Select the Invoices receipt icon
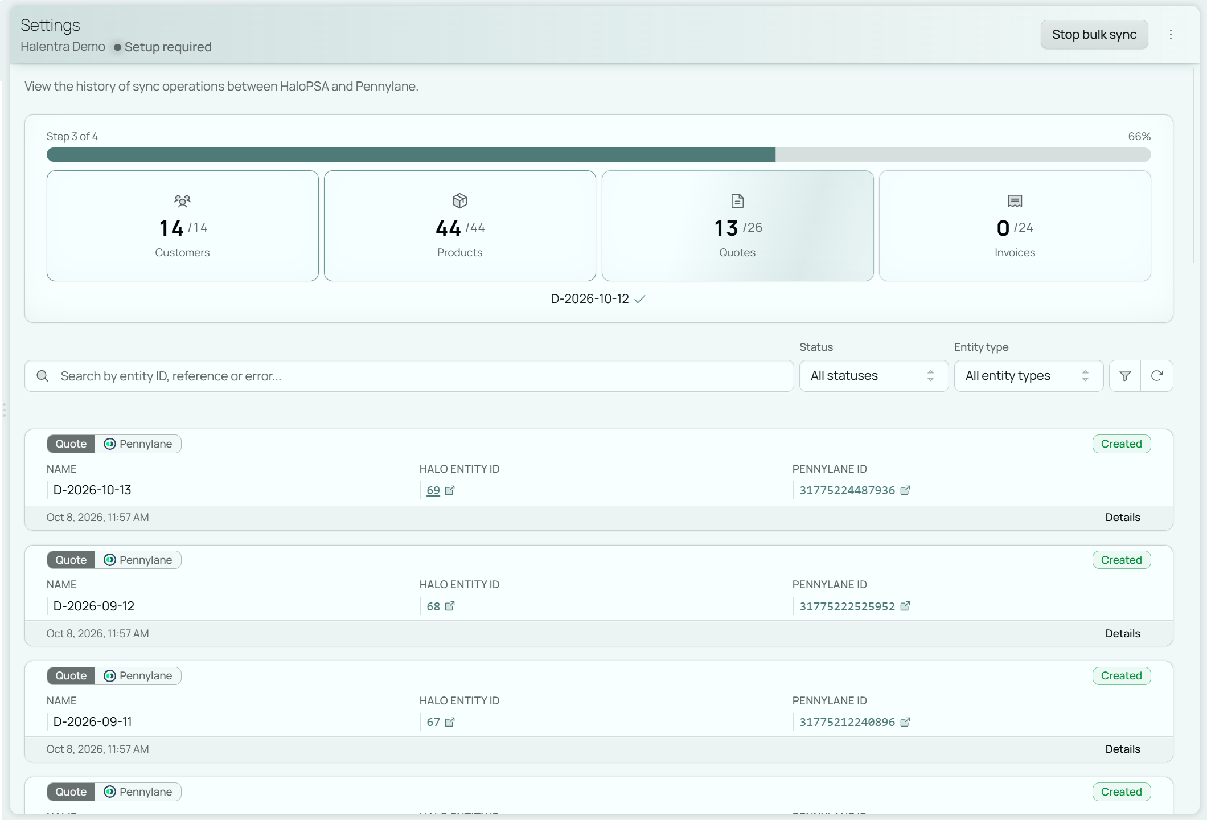Viewport: 1207px width, 820px height. pyautogui.click(x=1015, y=200)
